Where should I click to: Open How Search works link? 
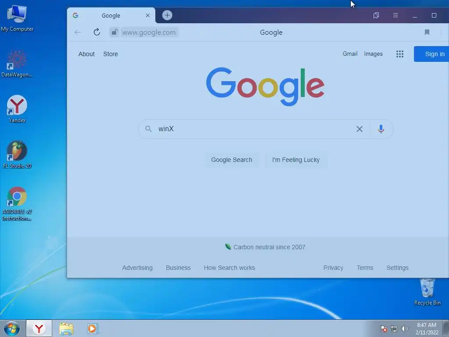pos(229,268)
